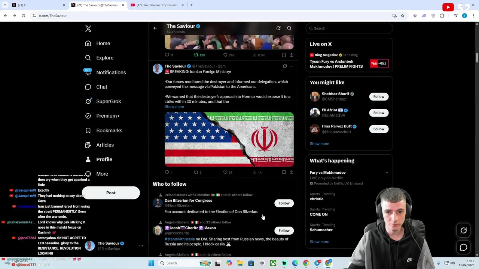Image resolution: width=479 pixels, height=269 pixels.
Task: Open the browser three-dot menu
Action: 474,16
